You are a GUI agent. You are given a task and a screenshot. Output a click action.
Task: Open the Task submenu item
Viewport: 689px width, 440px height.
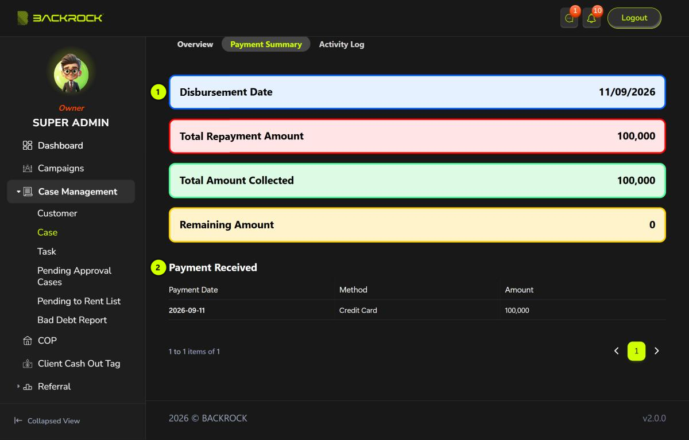47,251
